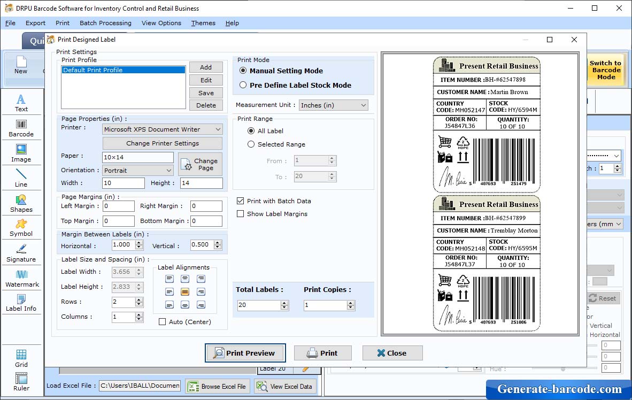Increase the Horizontal margin between labels
The width and height of the screenshot is (632, 400).
point(139,242)
